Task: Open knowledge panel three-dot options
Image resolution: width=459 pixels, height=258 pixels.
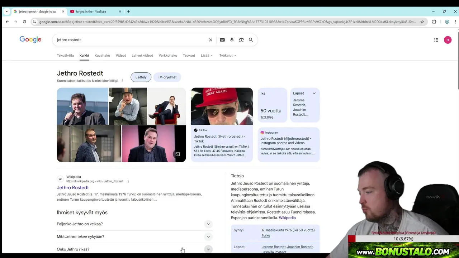Action: [x=122, y=81]
